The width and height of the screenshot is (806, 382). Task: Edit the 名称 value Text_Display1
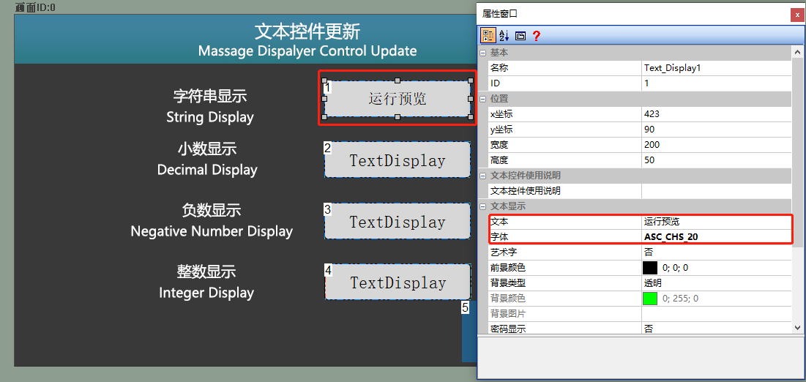tap(716, 68)
